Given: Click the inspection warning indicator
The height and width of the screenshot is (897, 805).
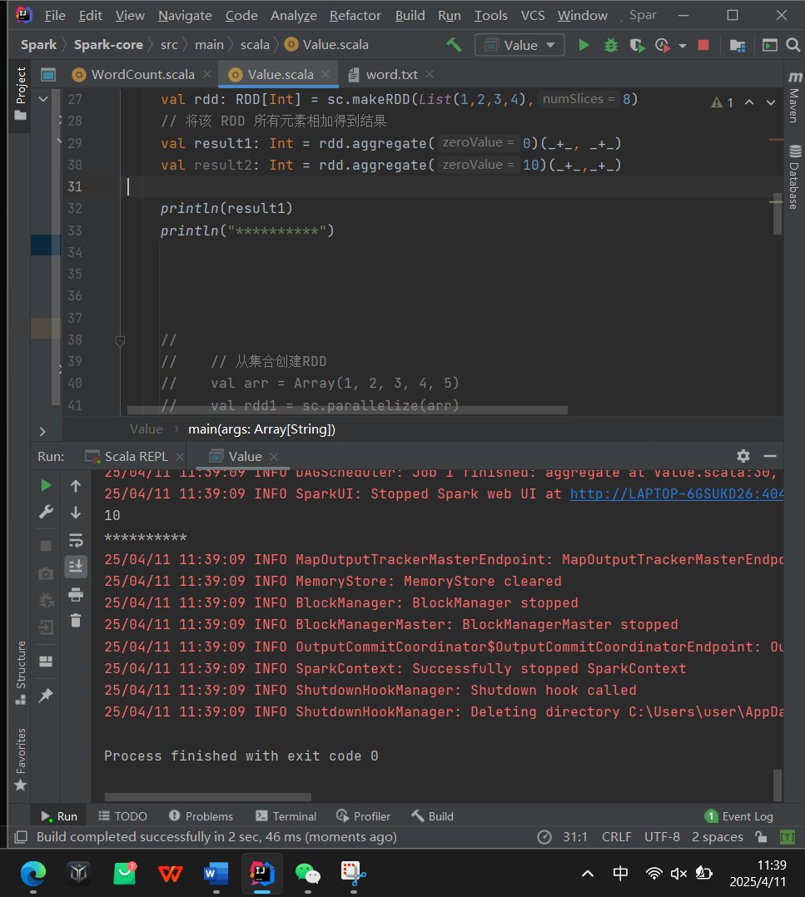Looking at the screenshot, I should pyautogui.click(x=722, y=102).
